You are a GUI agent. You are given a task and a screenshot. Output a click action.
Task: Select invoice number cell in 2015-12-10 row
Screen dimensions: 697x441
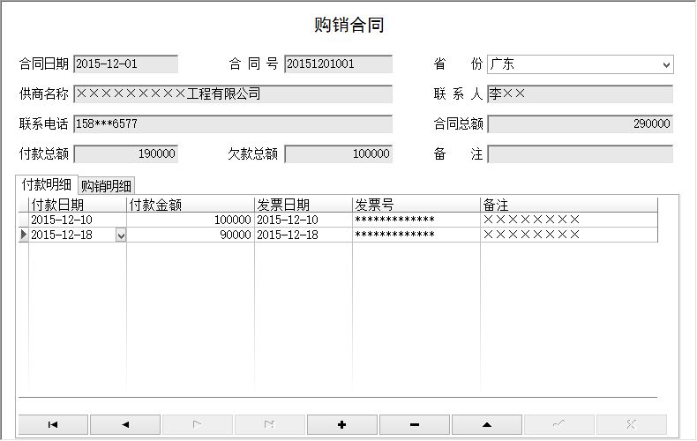(x=416, y=220)
